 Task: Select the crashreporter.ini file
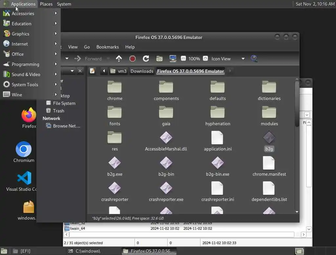tap(218, 192)
